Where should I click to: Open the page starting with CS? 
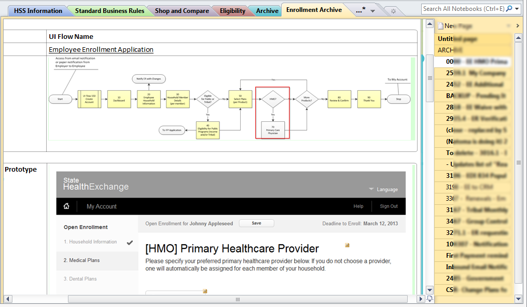[x=473, y=289]
